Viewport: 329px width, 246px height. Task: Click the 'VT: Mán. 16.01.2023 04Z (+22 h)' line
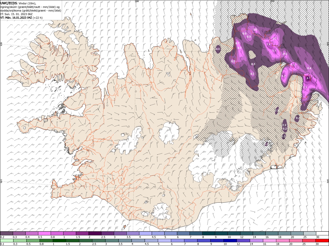coord(21,18)
